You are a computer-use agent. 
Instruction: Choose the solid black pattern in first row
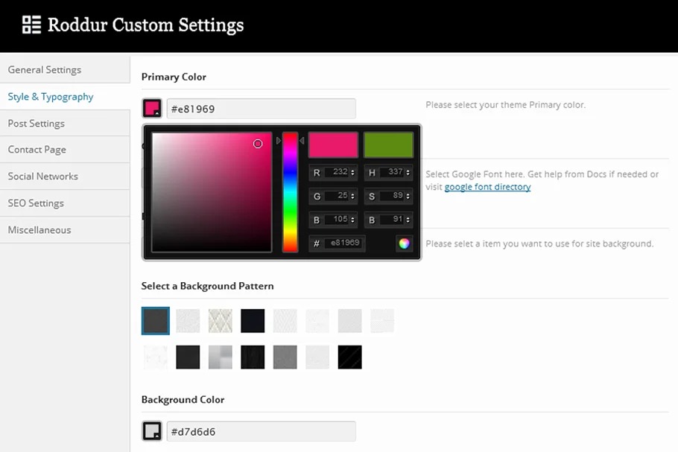(x=253, y=321)
